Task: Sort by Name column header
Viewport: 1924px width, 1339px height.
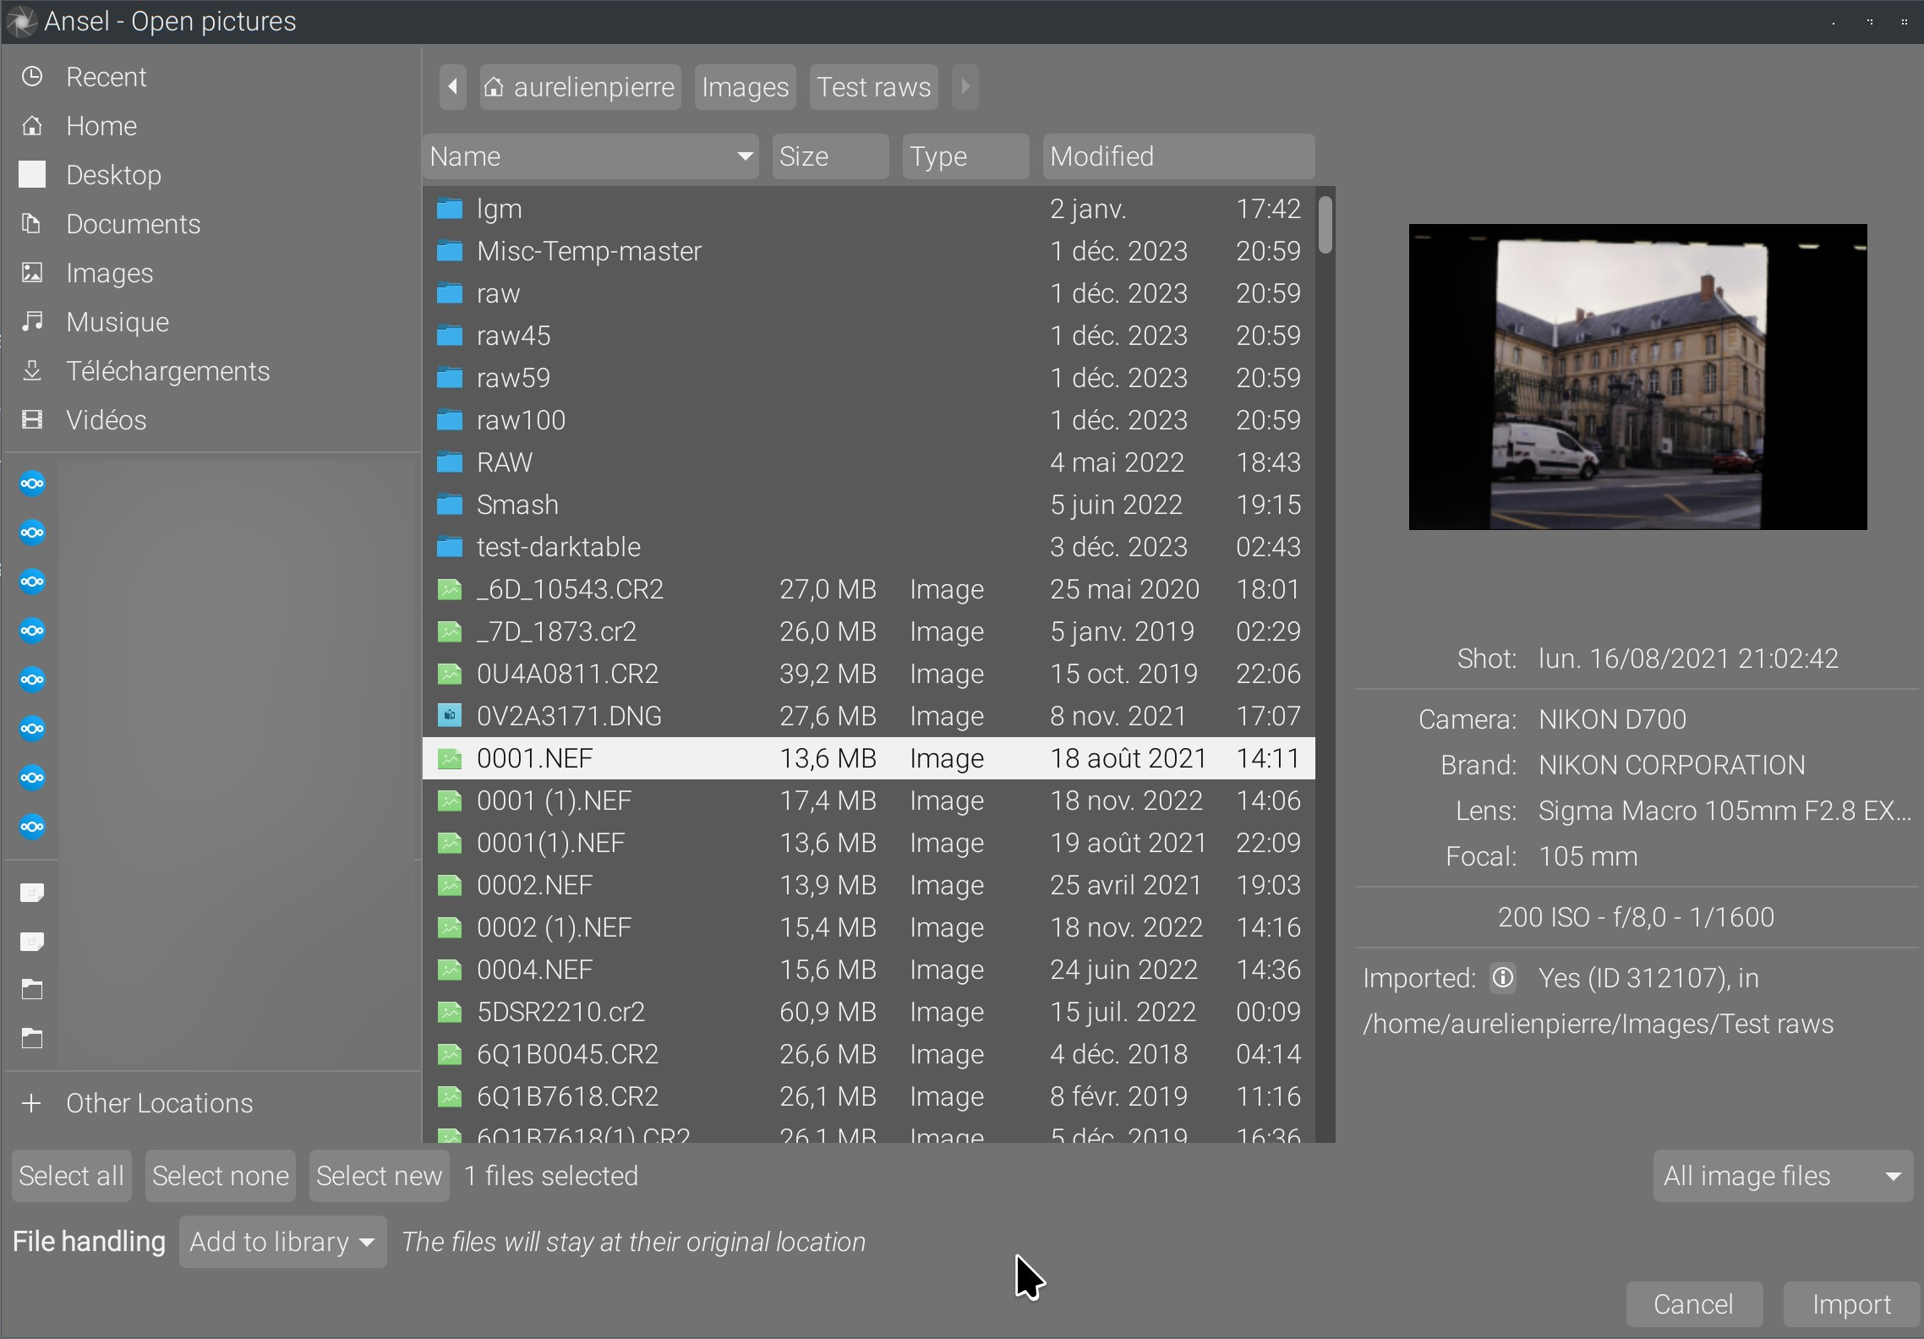Action: click(590, 156)
